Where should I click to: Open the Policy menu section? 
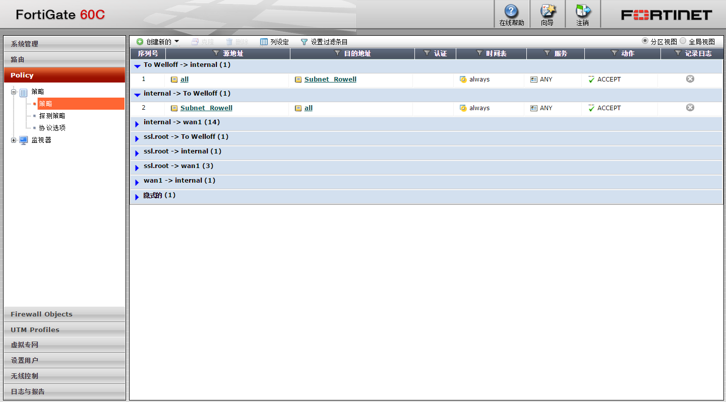pos(65,75)
